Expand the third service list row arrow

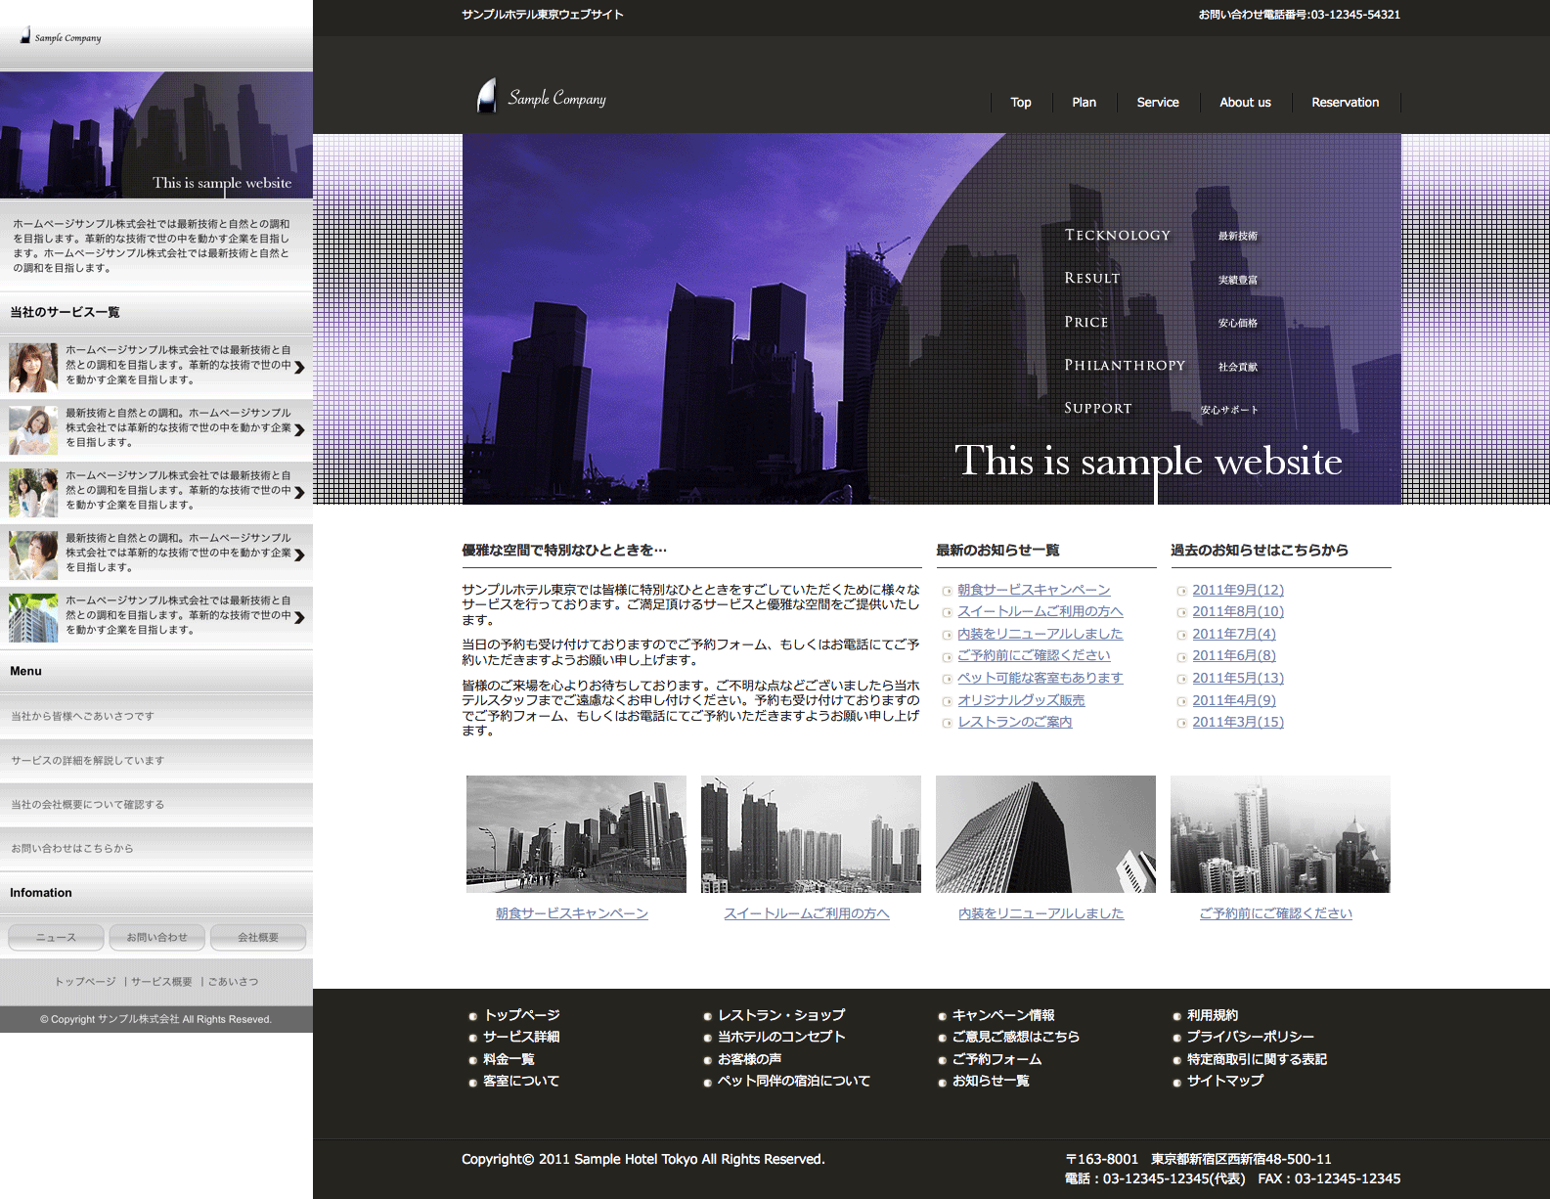[299, 492]
